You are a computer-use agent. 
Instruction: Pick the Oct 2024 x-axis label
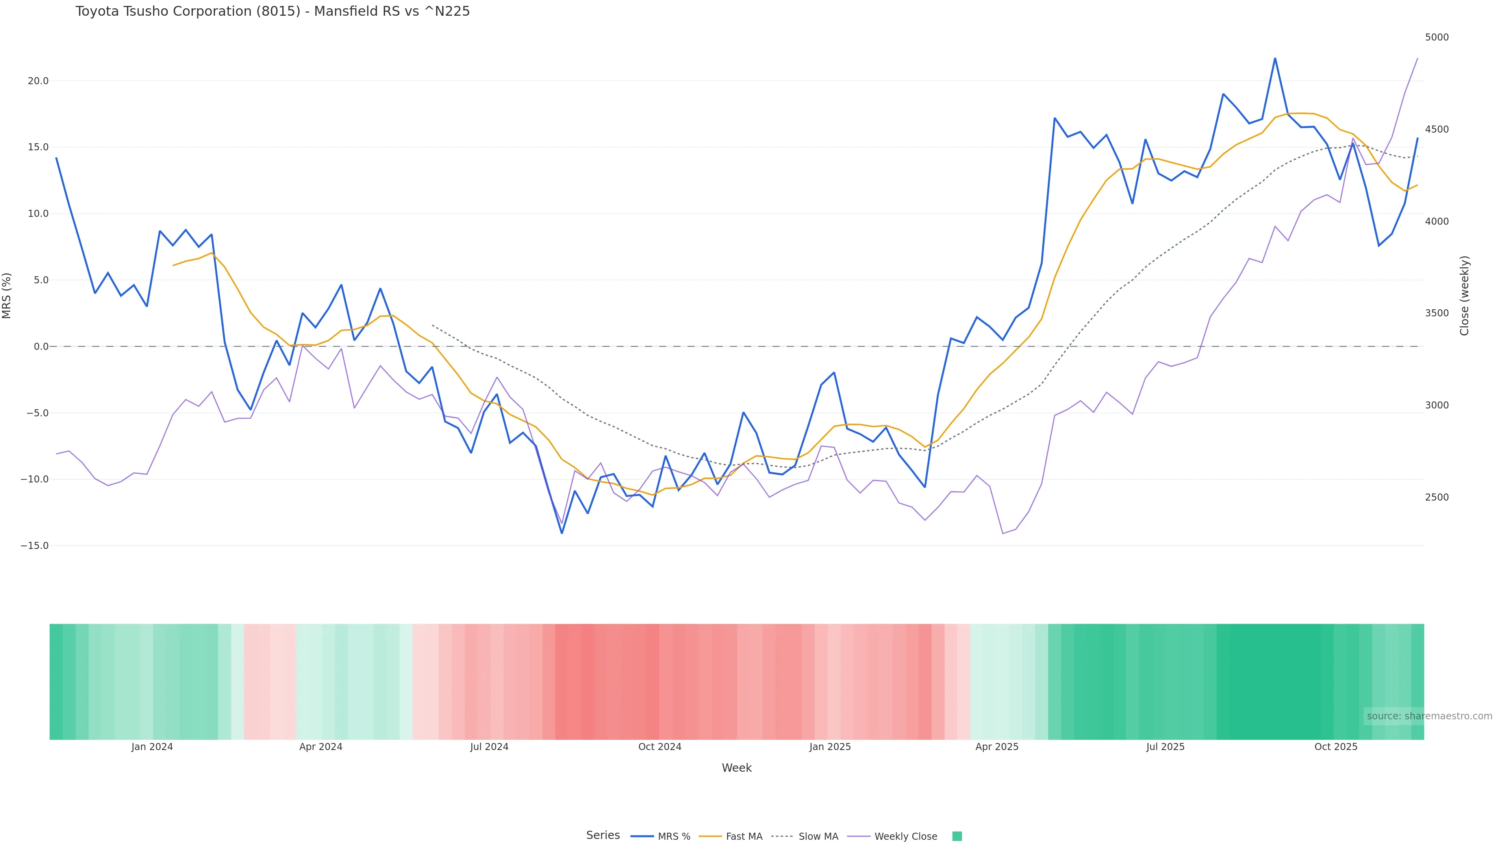(660, 747)
